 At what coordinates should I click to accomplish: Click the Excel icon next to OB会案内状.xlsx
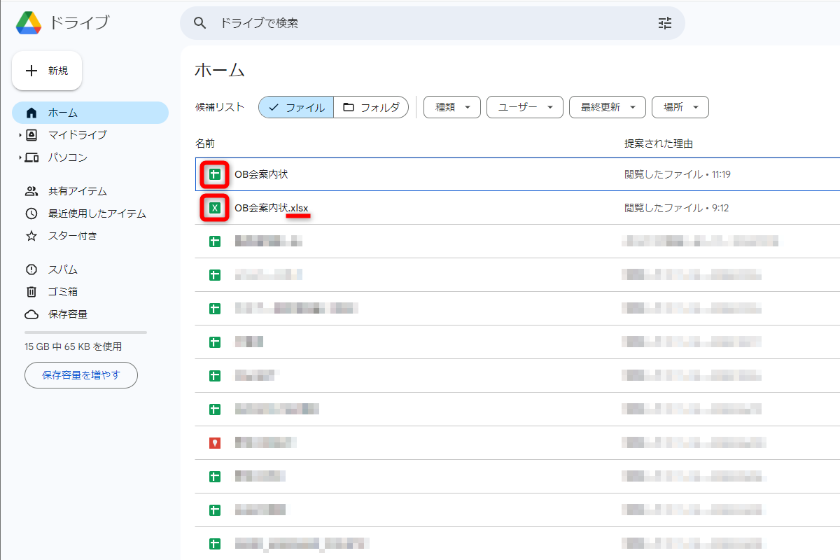(214, 207)
